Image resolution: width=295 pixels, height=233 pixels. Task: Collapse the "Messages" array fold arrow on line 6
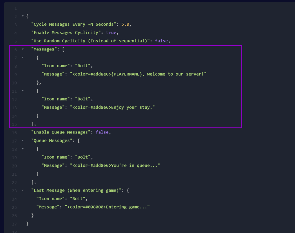pos(22,49)
